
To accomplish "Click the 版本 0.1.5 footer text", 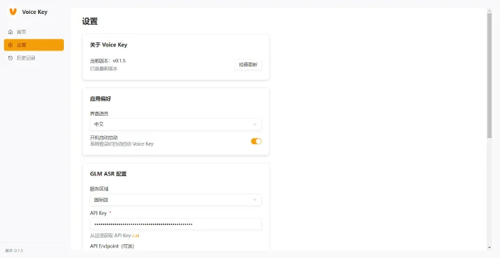I will tap(14, 250).
